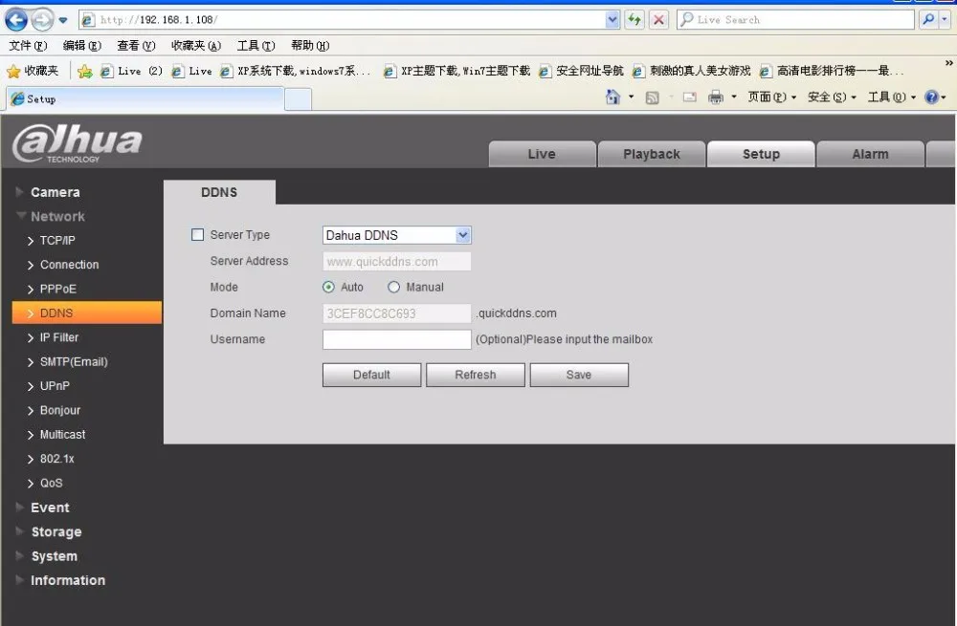Switch to the Playback tab
This screenshot has width=957, height=626.
click(651, 154)
